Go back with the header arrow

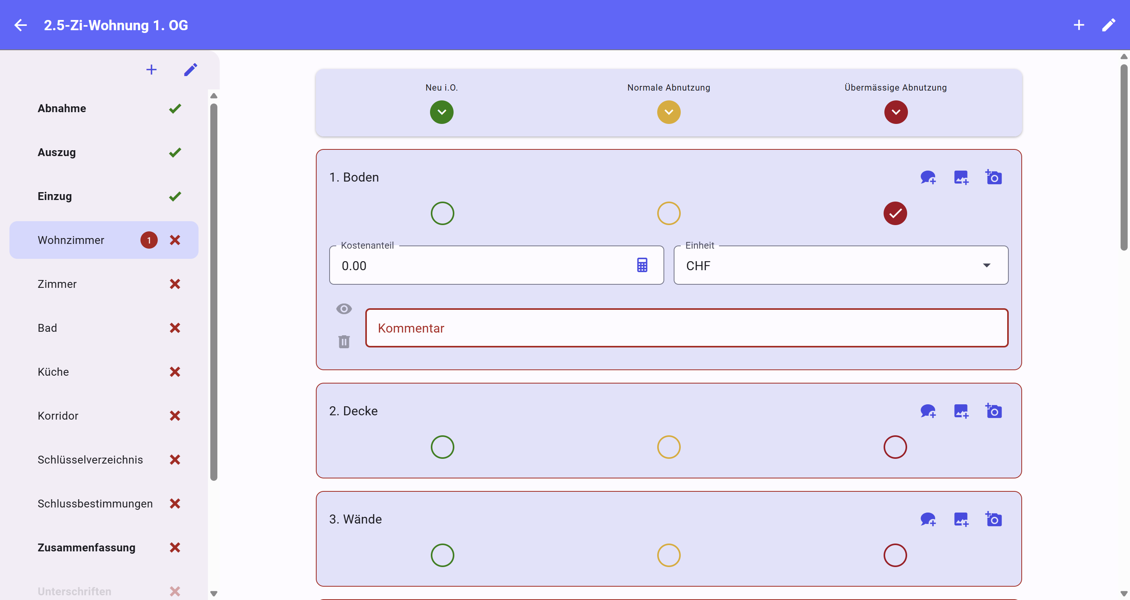point(21,25)
